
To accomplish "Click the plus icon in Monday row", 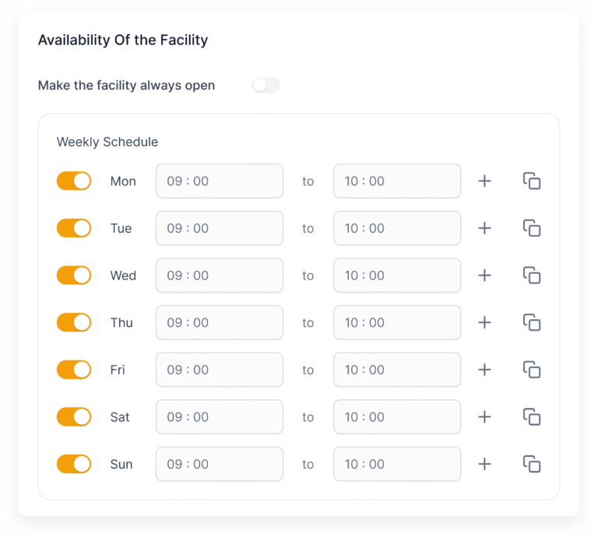I will click(484, 181).
